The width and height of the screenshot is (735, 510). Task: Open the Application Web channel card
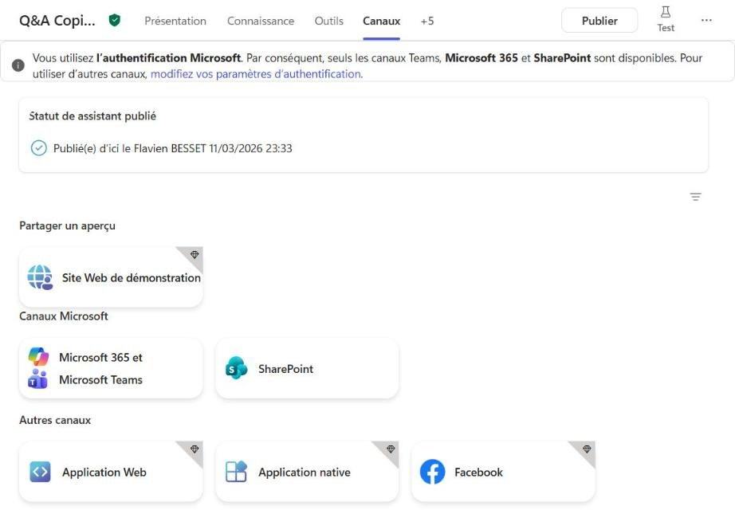click(x=111, y=472)
